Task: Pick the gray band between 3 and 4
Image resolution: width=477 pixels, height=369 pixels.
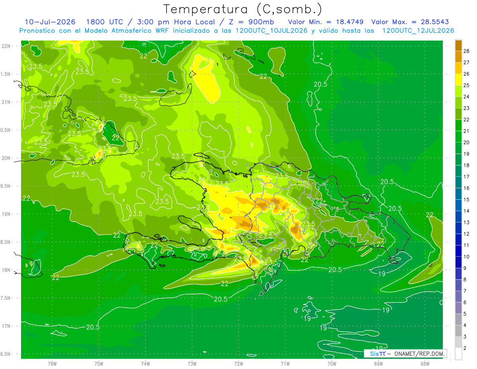Action: pyautogui.click(x=458, y=331)
